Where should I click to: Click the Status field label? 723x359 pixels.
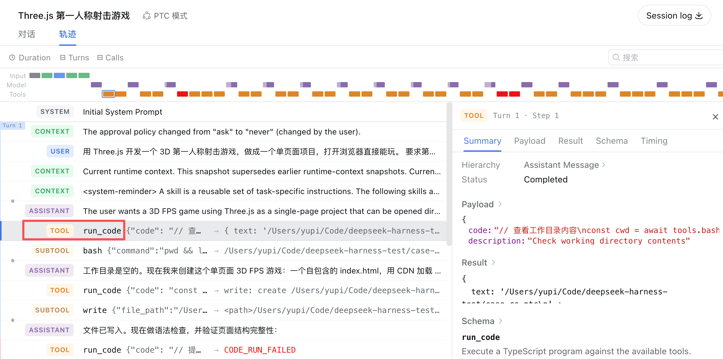coord(474,179)
